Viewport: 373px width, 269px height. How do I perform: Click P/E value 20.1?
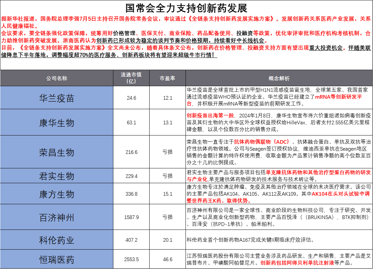167,240
